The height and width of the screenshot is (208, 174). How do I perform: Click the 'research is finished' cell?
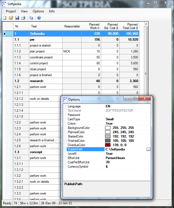(x=45, y=140)
